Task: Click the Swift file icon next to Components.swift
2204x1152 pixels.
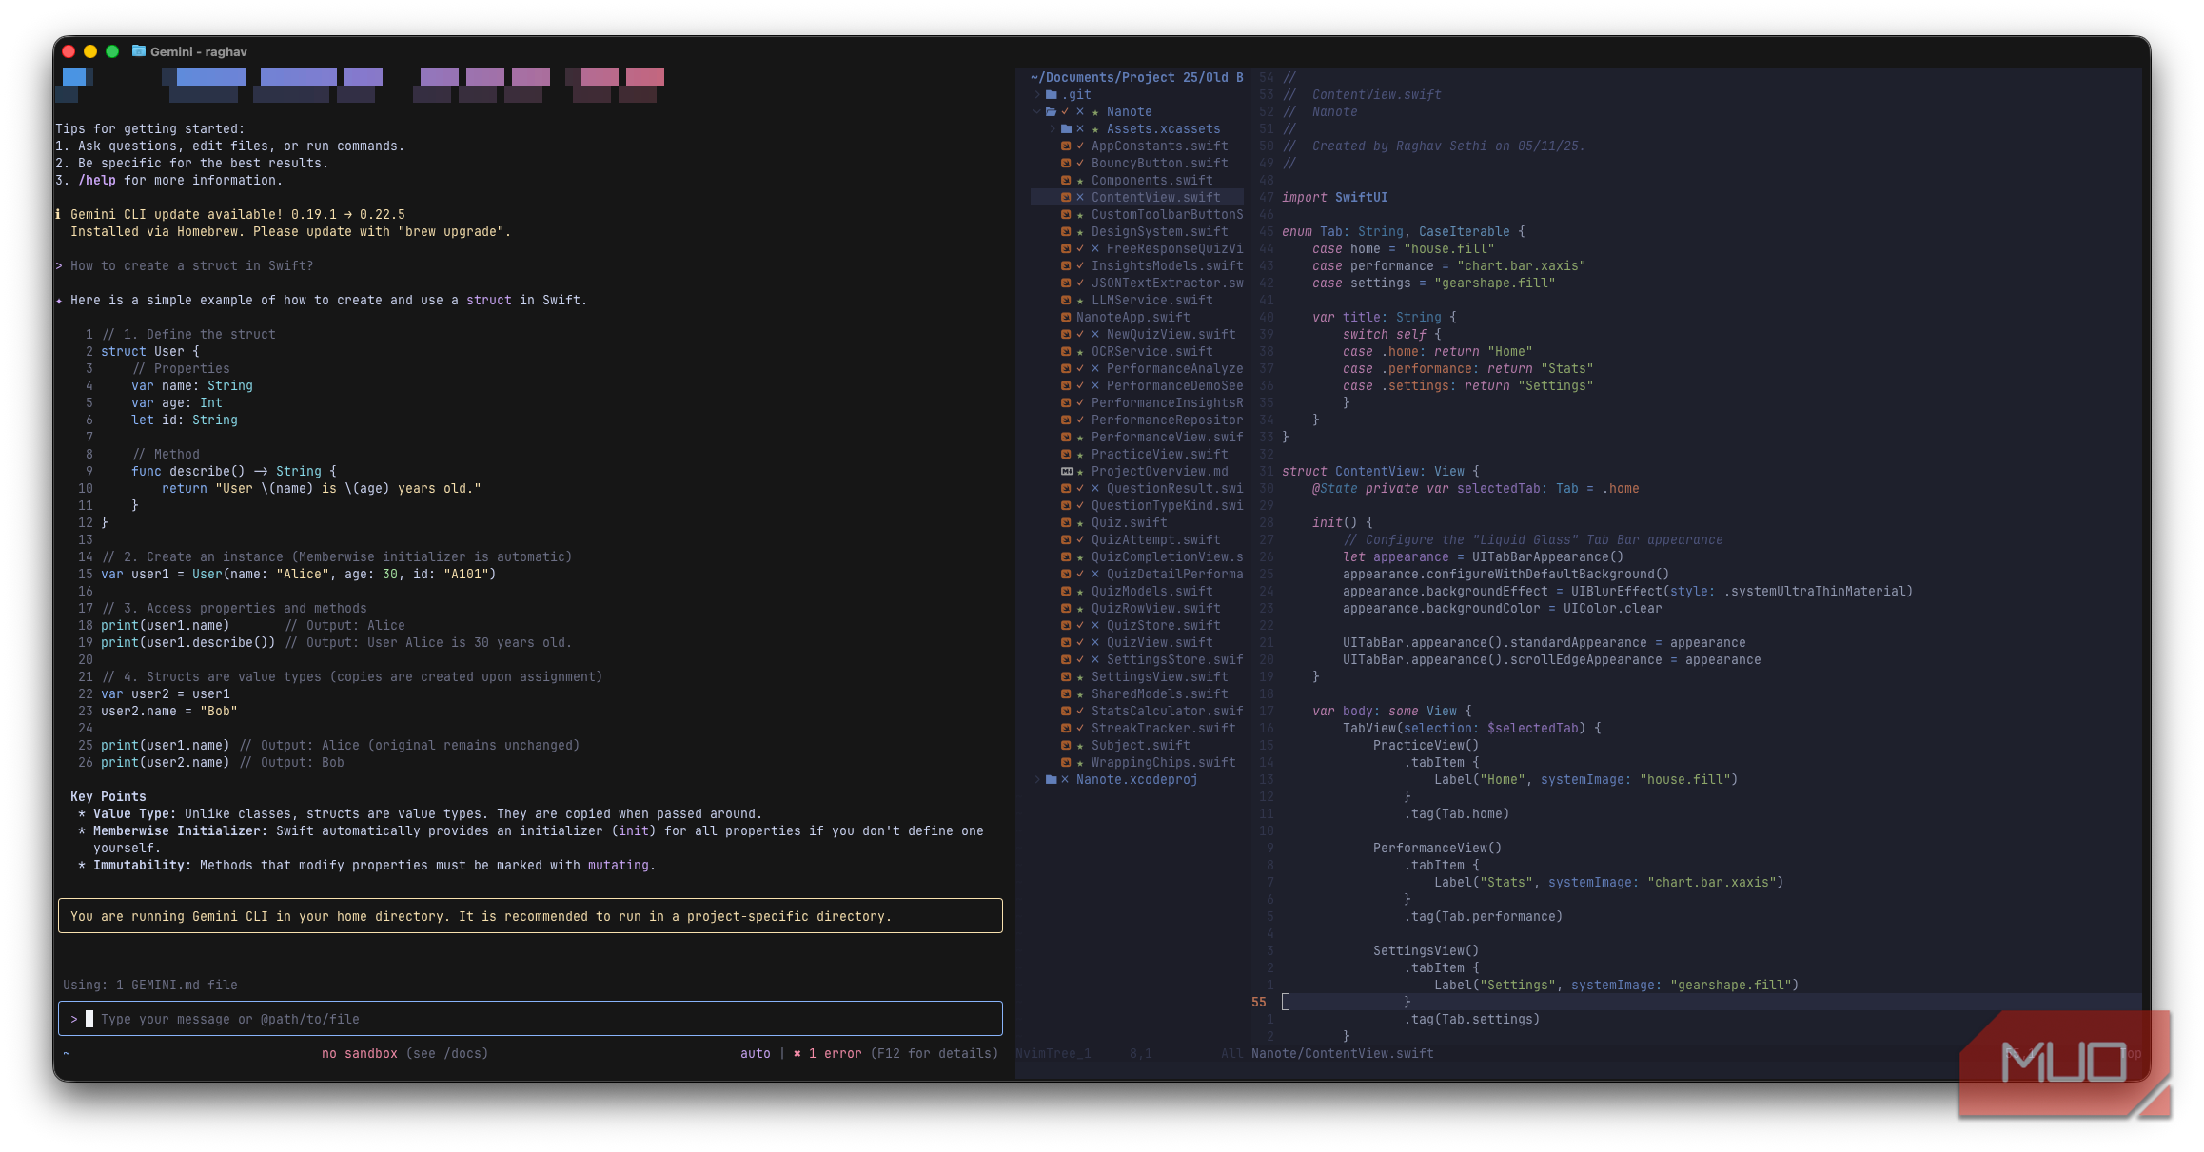Action: (x=1066, y=181)
